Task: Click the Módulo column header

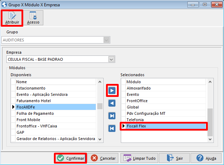Action: [166, 82]
